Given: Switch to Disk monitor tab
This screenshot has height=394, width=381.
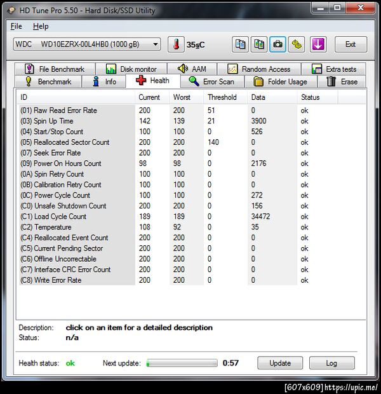Looking at the screenshot, I should point(131,69).
